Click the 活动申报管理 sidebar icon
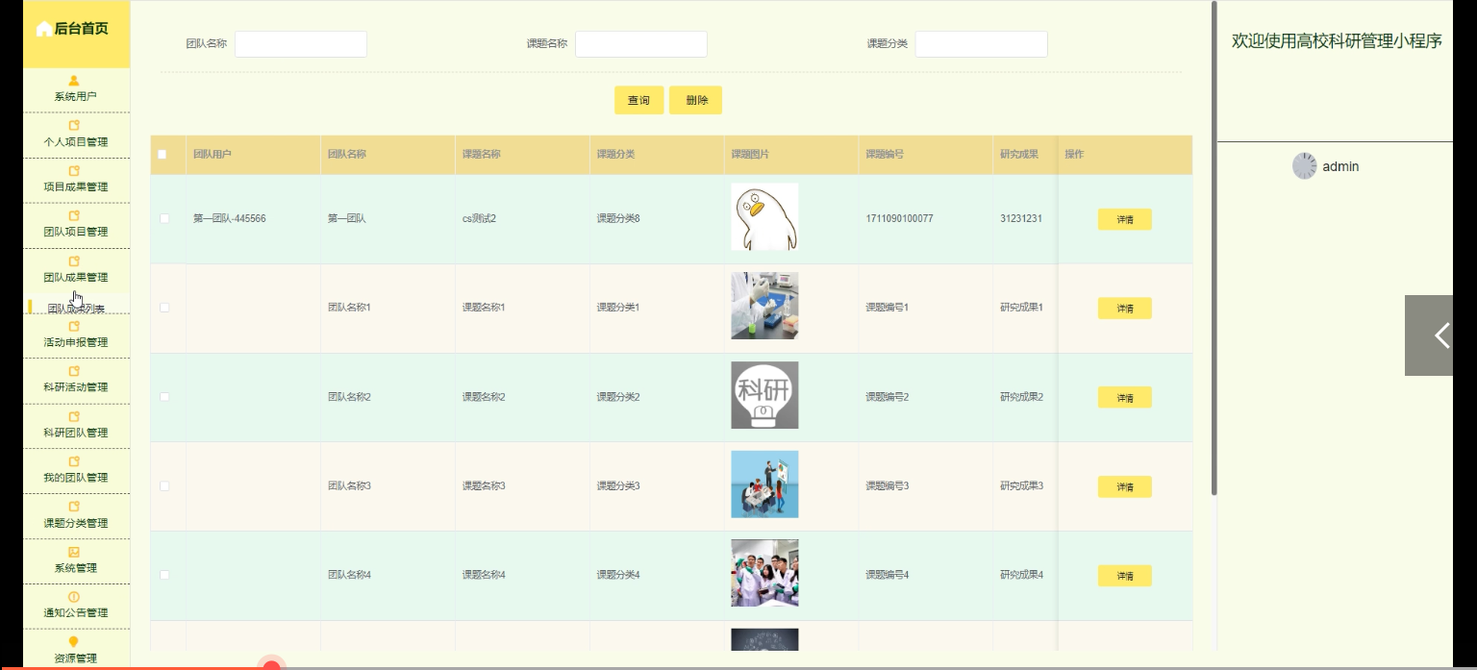 coord(76,325)
